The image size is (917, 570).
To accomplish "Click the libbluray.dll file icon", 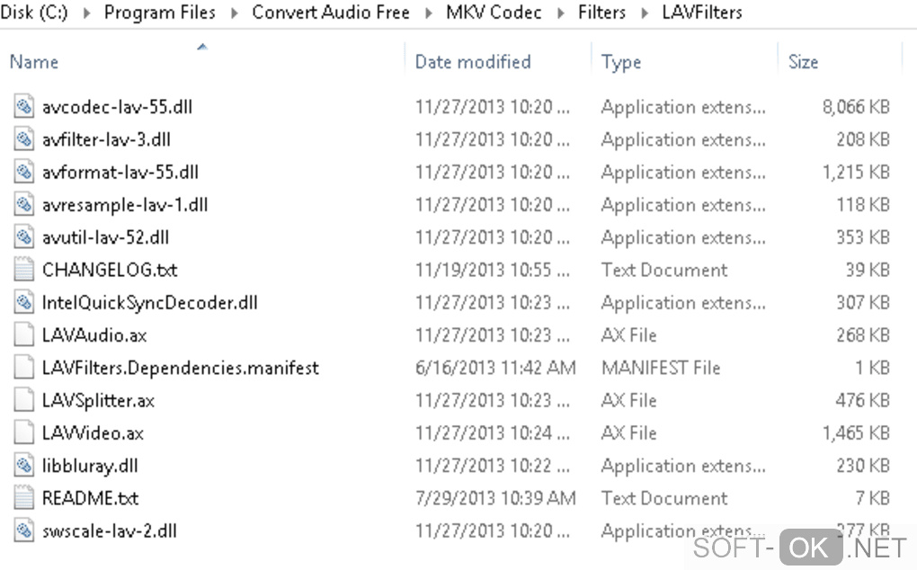I will (x=23, y=466).
